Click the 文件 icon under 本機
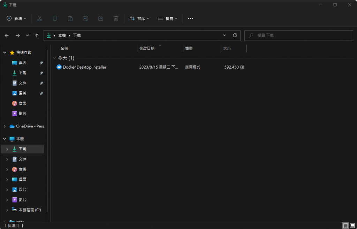The image size is (357, 229). pyautogui.click(x=15, y=159)
